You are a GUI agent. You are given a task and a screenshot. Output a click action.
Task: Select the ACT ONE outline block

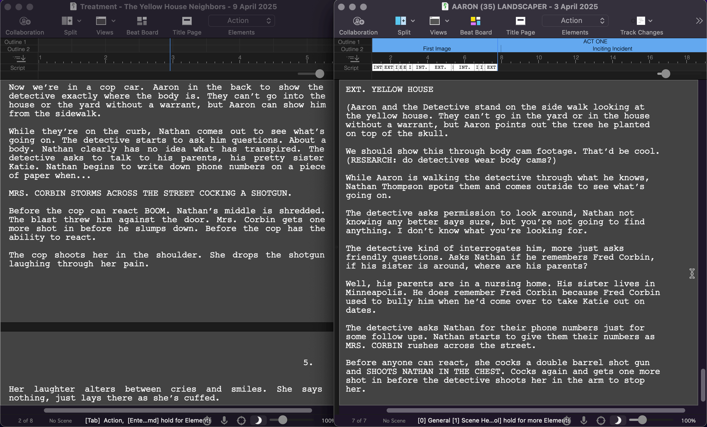(595, 42)
